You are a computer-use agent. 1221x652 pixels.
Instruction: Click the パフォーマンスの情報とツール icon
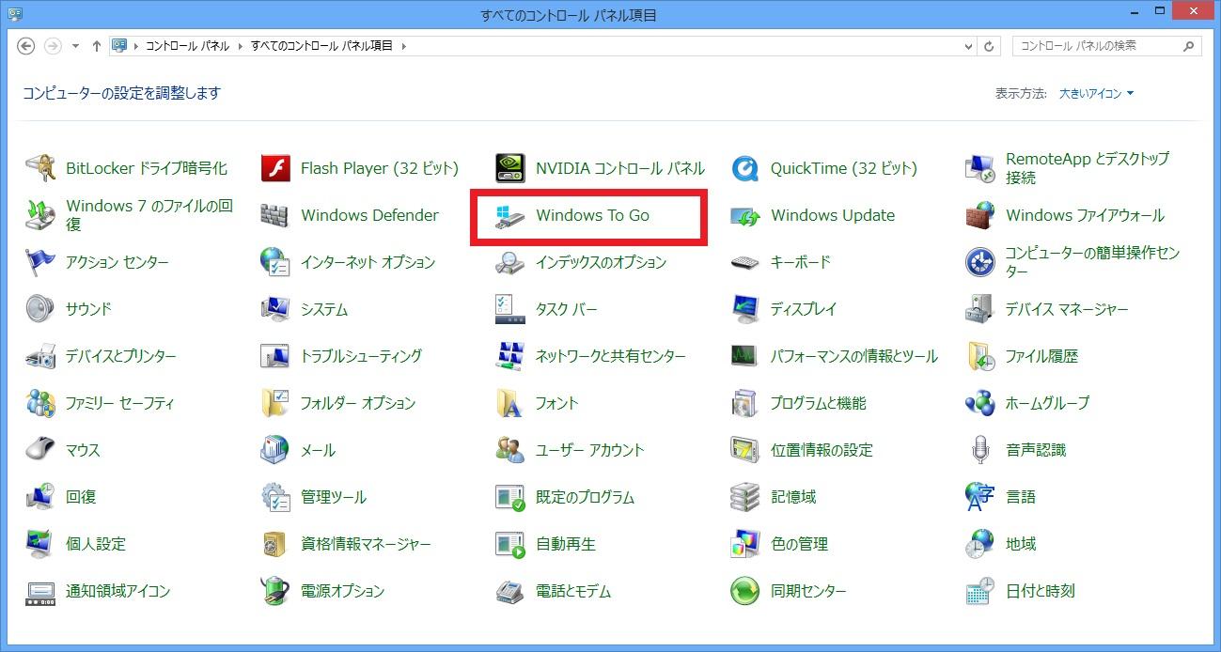pyautogui.click(x=744, y=356)
